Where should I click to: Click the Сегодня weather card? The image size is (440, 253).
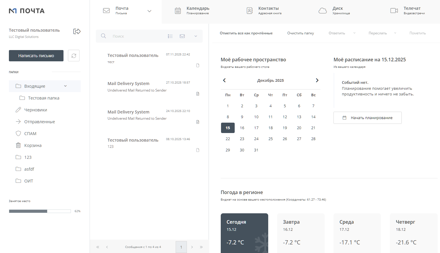tap(244, 233)
